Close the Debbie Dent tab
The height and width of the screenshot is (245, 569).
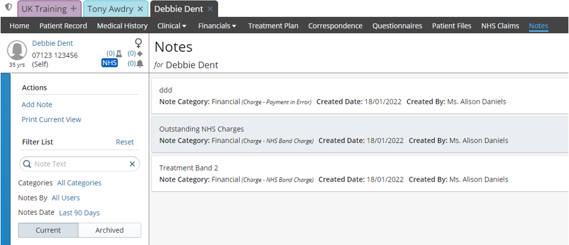click(x=210, y=9)
